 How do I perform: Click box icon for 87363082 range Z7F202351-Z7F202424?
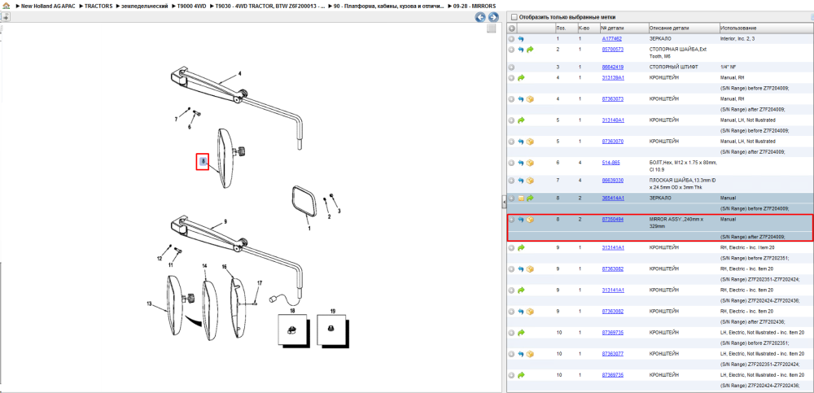(x=530, y=269)
